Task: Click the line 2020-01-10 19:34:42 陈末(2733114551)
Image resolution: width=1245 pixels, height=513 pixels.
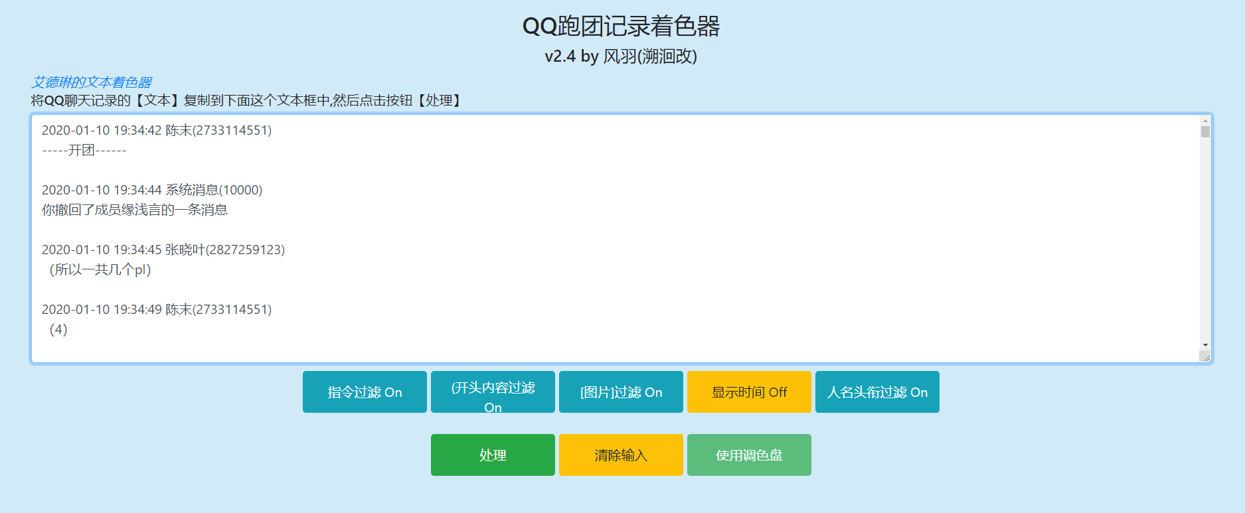Action: 157,130
